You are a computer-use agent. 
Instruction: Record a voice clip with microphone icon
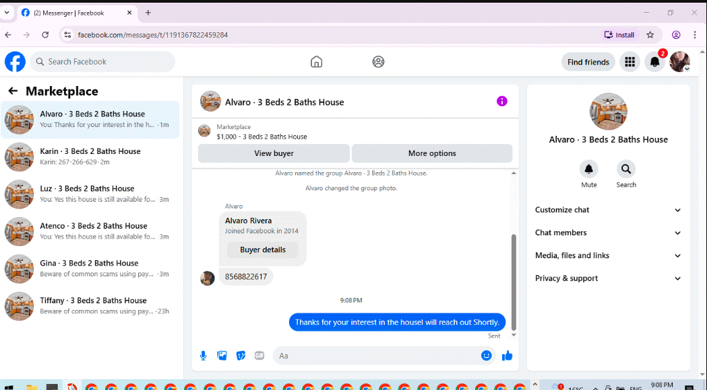pos(204,356)
